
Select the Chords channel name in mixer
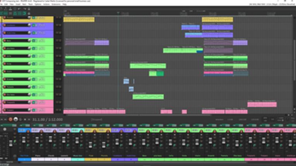[51, 156]
